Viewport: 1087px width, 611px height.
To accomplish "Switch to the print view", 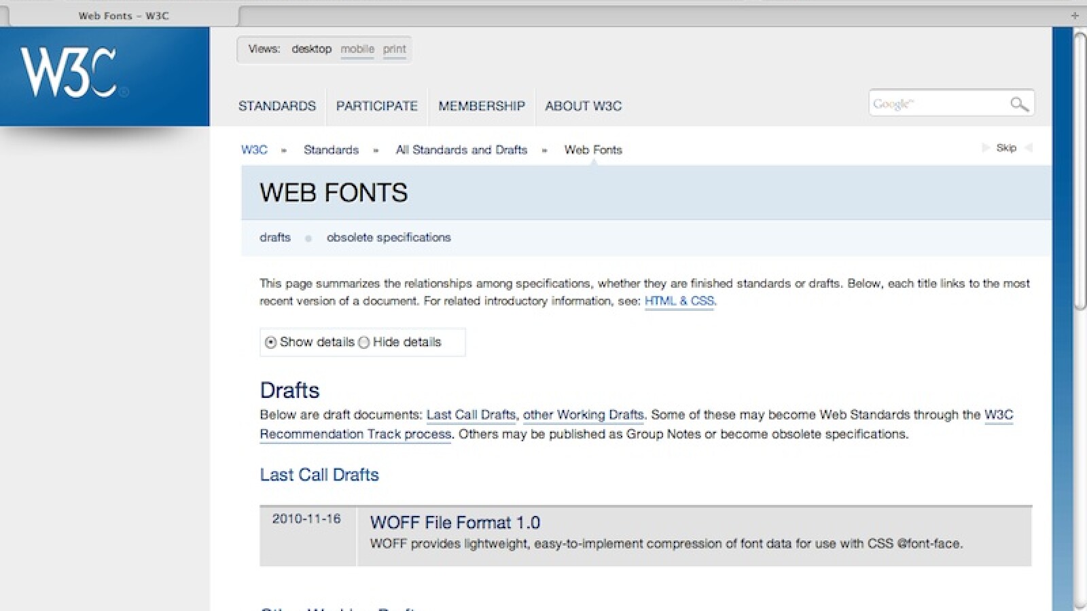I will pos(394,49).
